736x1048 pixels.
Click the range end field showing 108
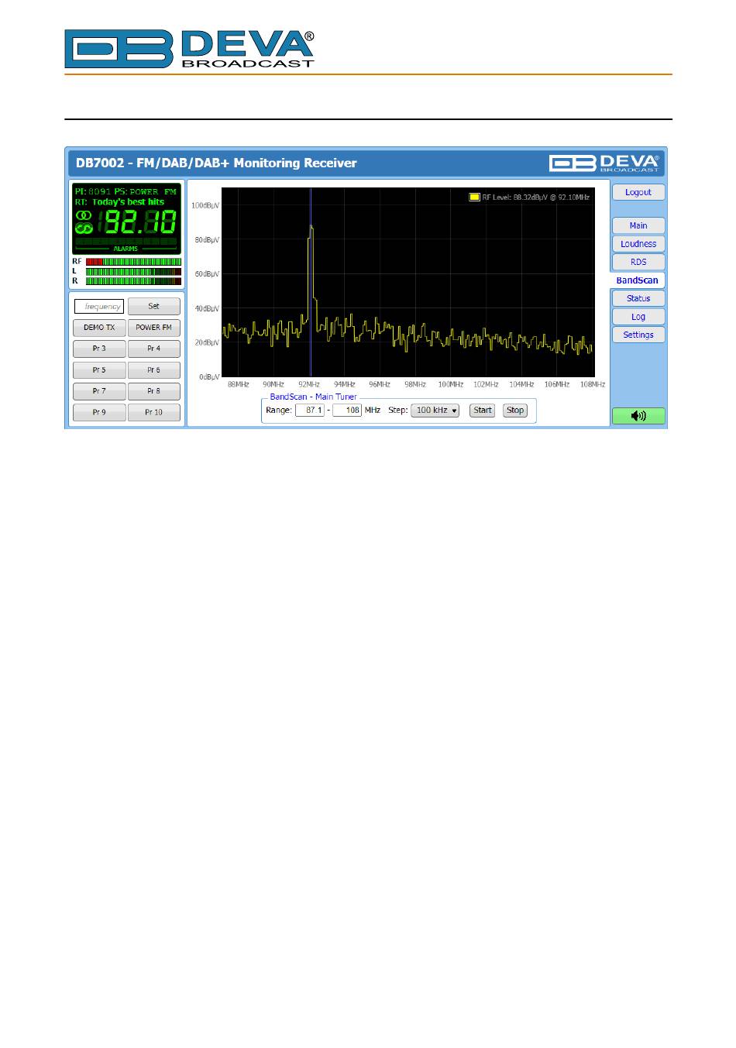347,411
